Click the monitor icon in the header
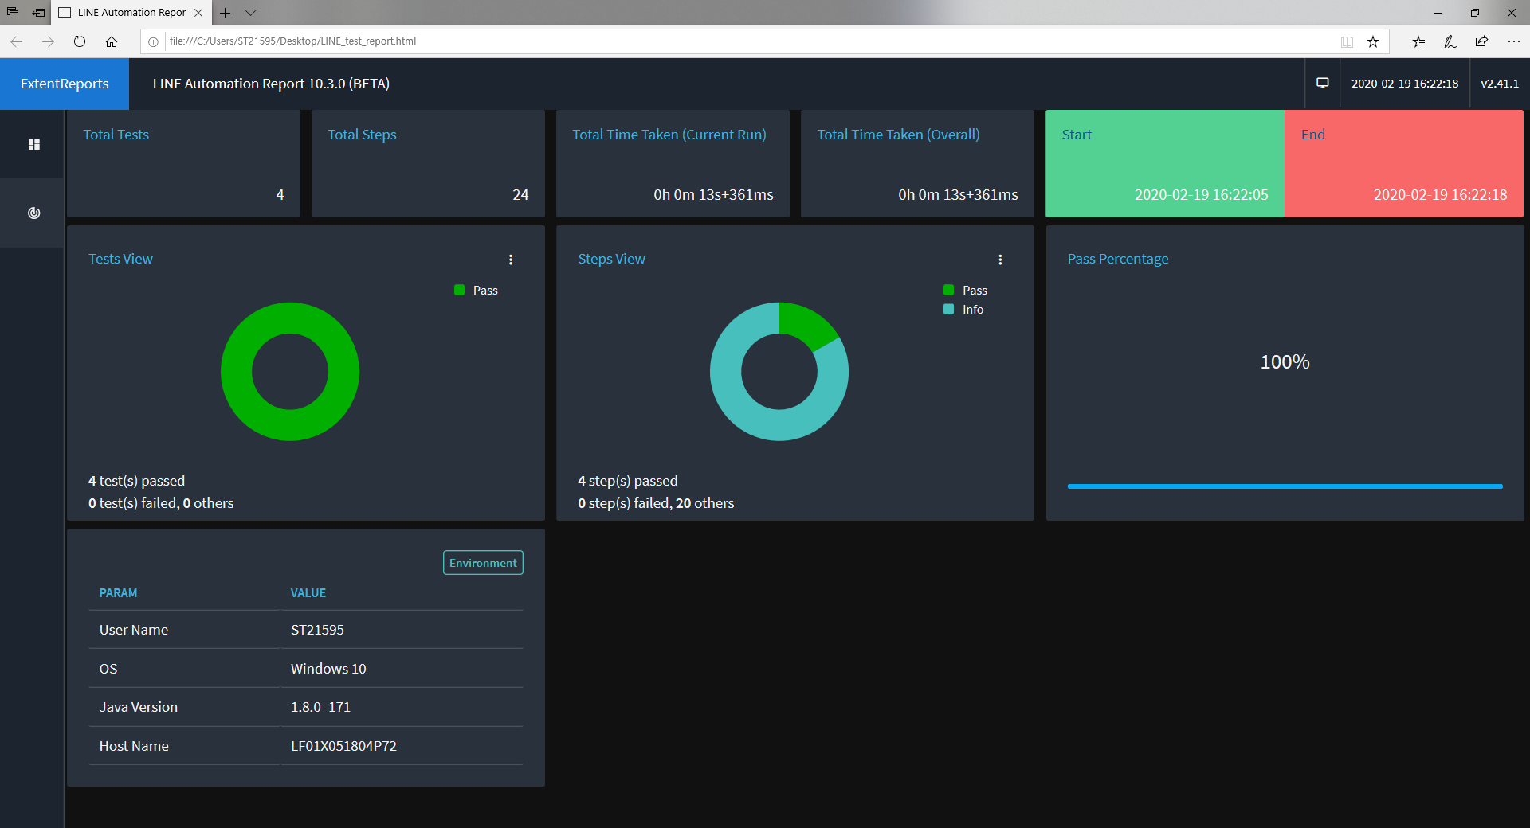Screen dimensions: 1530x828 [1323, 83]
